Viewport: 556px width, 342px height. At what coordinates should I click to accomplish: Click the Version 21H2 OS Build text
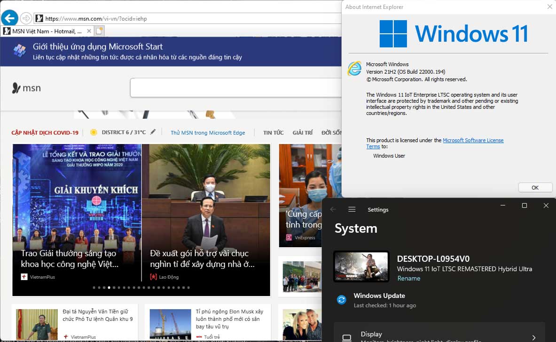[405, 71]
